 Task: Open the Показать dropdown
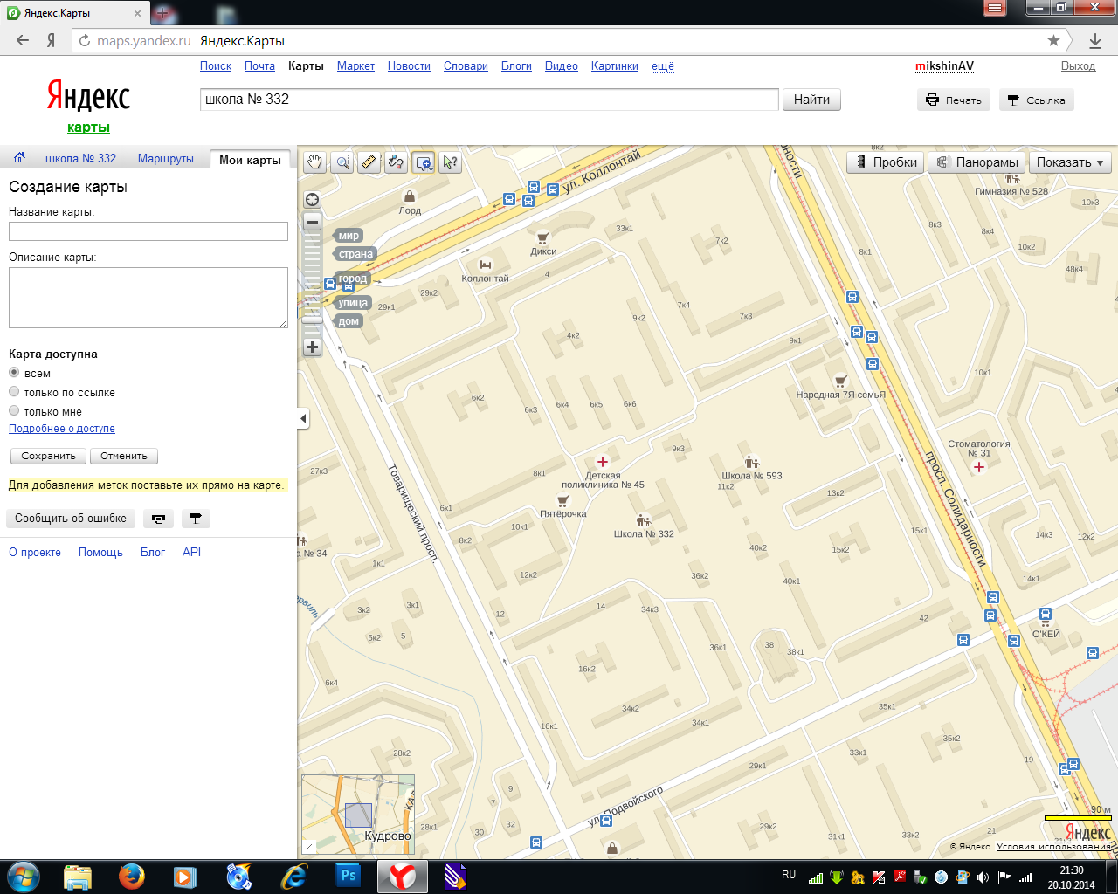(1070, 162)
